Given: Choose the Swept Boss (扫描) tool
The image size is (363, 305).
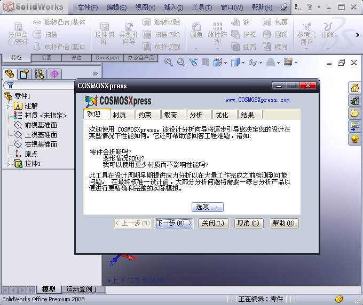Looking at the screenshot, I should [x=45, y=35].
